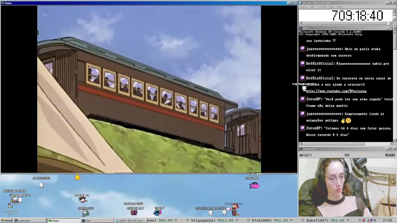
Task: Click the Twitch badge beside juao Skin message
Action: 302,49
